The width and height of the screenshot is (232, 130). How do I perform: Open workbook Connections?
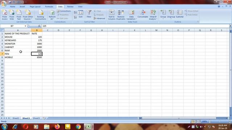point(64,11)
